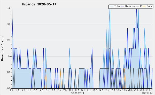Viewport: 155px width, 95px height.
Task: Click the '3 h' x-axis tick label
Action: click(x=29, y=90)
